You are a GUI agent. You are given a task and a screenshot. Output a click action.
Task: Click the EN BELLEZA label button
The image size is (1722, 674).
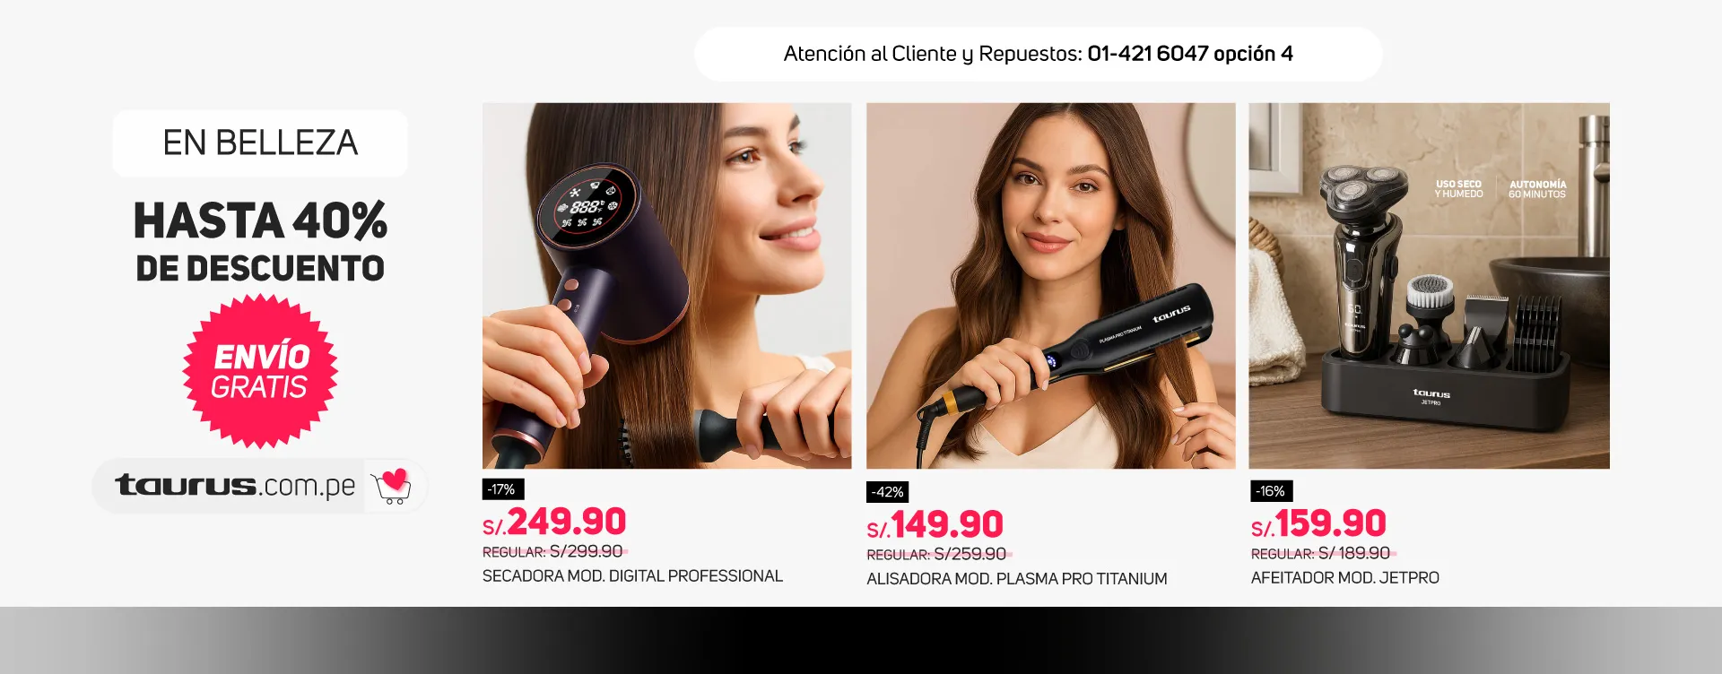click(x=260, y=143)
